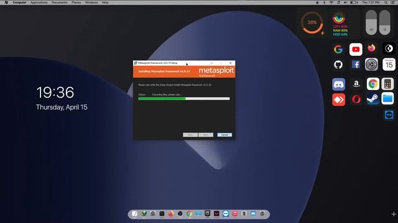Open the search magnifier in menu bar
This screenshot has height=223, width=398.
pos(386,2)
